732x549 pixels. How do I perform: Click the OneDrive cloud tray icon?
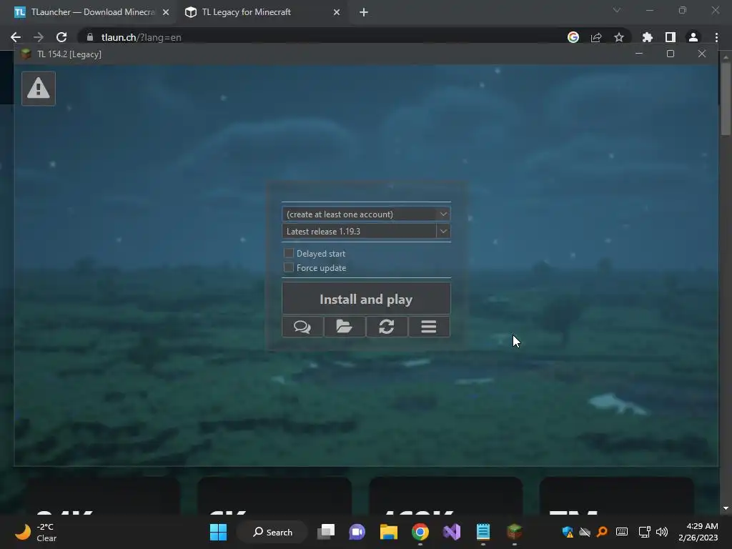tap(585, 532)
